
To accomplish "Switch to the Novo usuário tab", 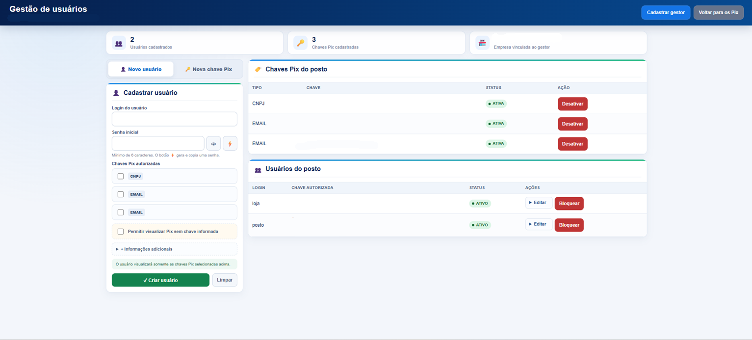I will tap(141, 69).
